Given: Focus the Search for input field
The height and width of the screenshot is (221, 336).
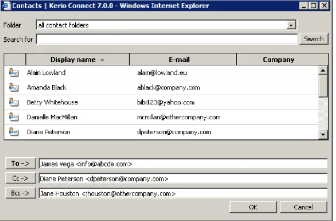Looking at the screenshot, I should tap(167, 39).
